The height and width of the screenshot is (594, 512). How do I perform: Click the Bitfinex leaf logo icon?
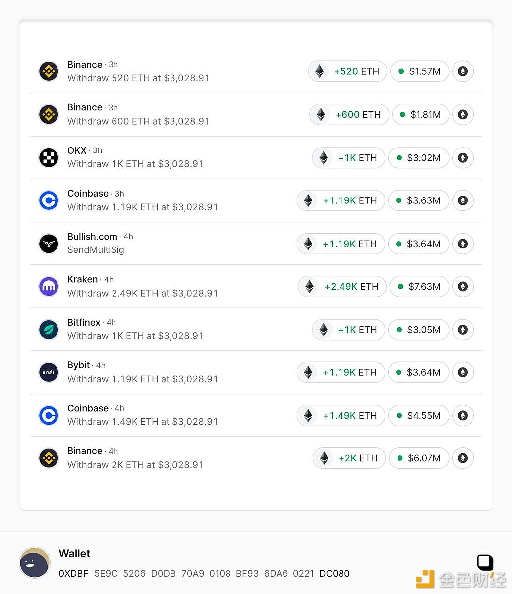(x=49, y=329)
